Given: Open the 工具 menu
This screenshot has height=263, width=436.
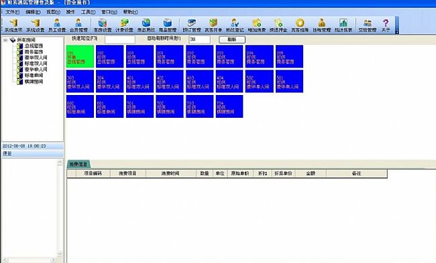Looking at the screenshot, I should [88, 12].
